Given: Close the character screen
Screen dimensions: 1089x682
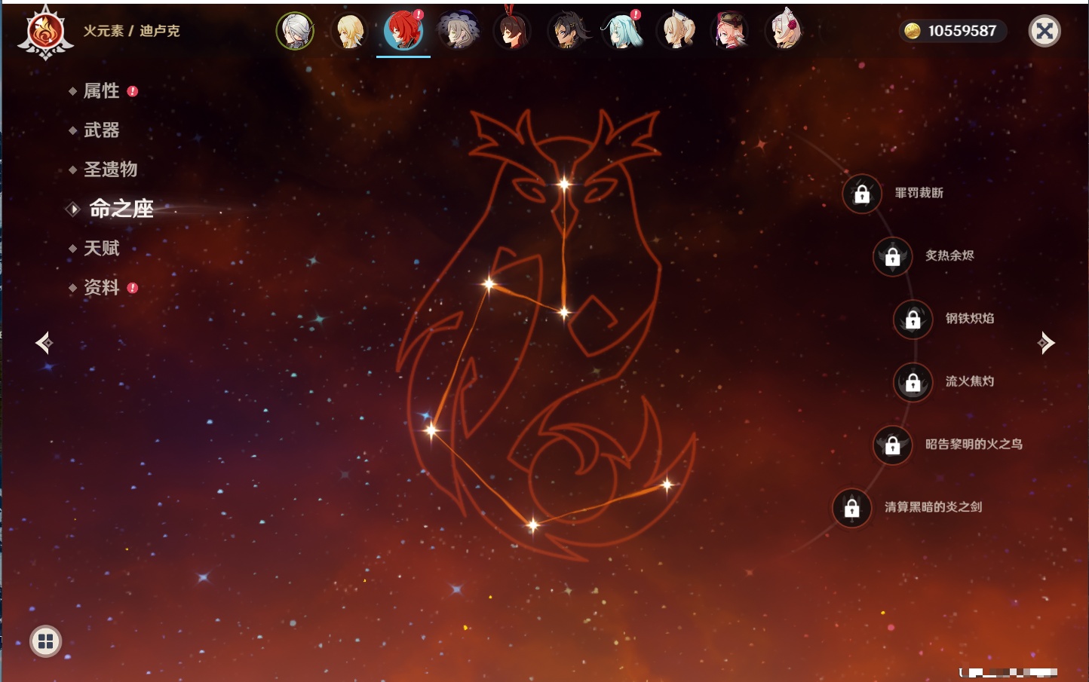Looking at the screenshot, I should click(x=1045, y=31).
